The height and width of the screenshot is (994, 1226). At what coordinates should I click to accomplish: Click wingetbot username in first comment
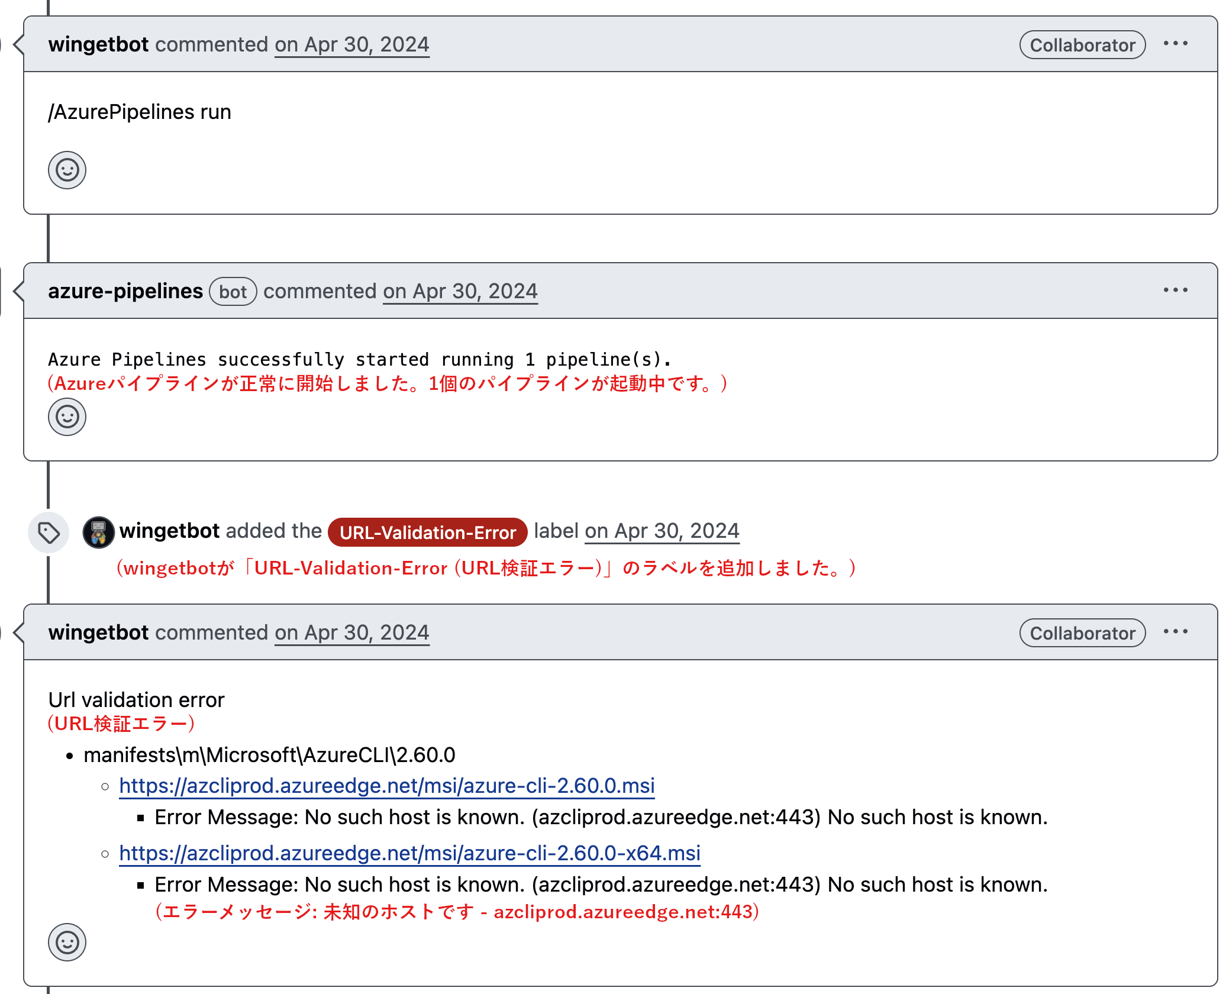coord(98,44)
